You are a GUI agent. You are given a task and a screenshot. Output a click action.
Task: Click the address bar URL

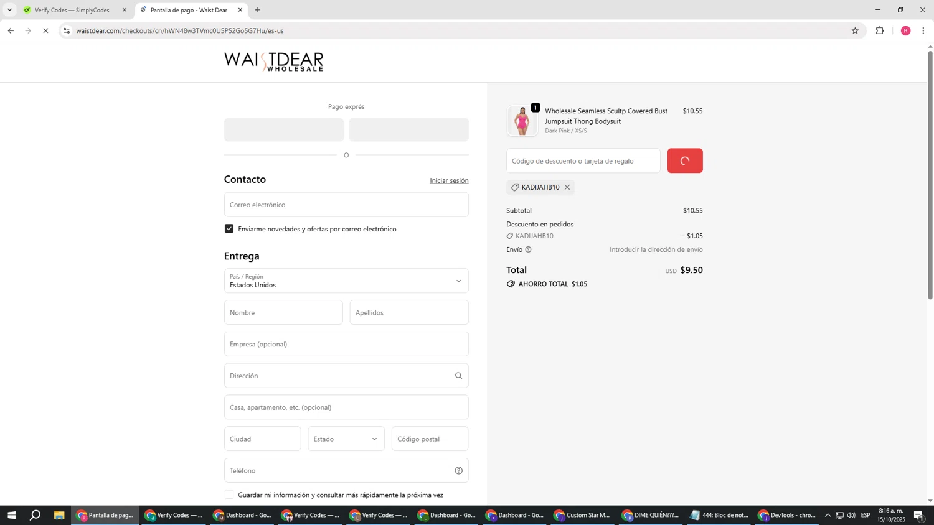[x=180, y=30]
